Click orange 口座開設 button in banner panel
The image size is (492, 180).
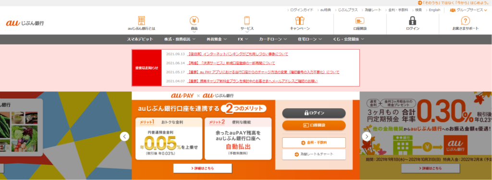tap(314, 125)
